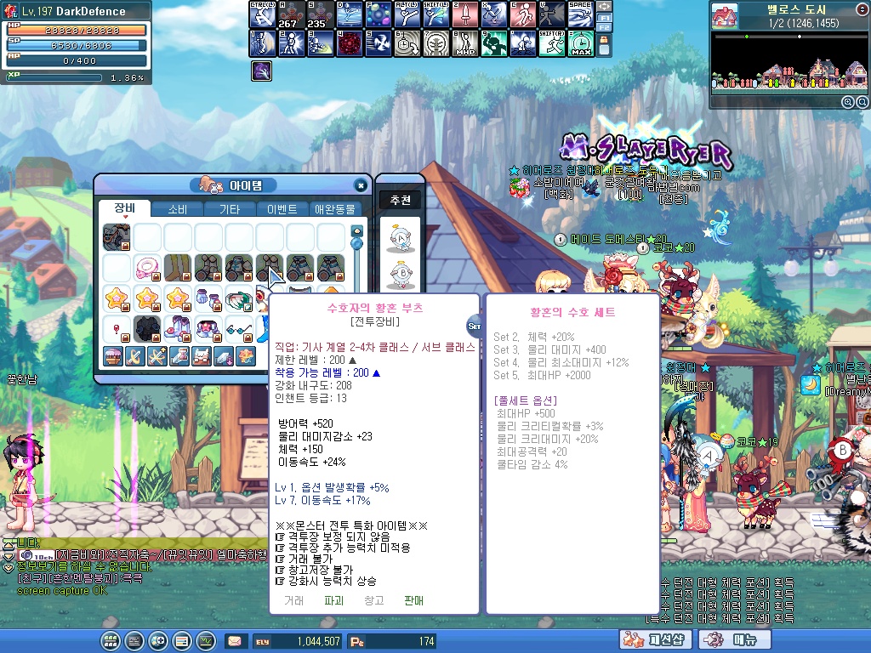Switch to skill page F1

coord(605,18)
